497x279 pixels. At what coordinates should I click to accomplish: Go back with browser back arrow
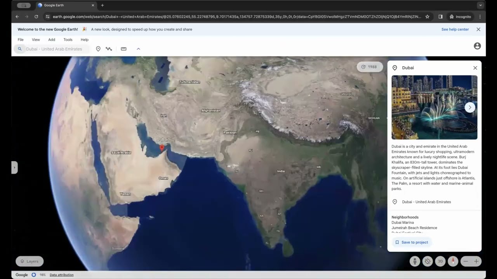[17, 17]
